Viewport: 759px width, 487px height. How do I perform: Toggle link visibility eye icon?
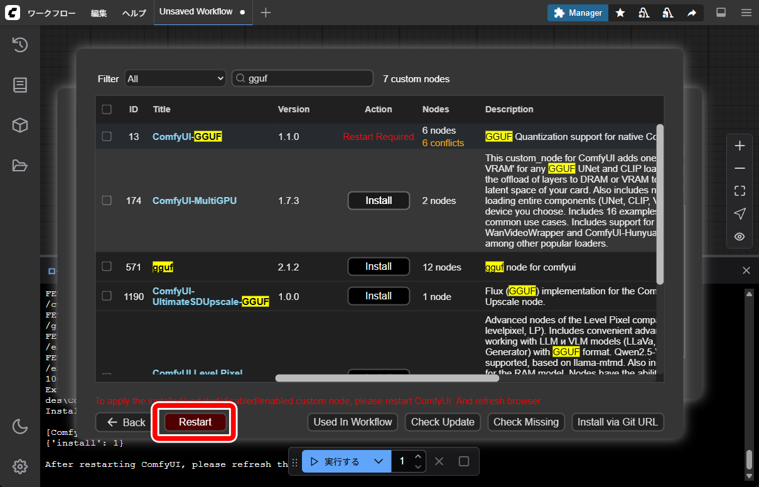(x=740, y=237)
